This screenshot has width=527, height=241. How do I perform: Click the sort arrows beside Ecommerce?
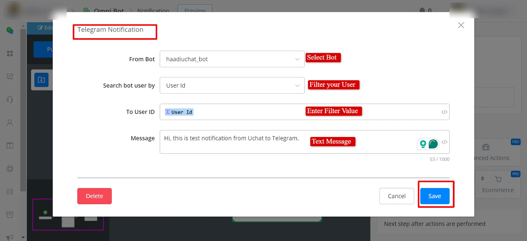coord(483,178)
